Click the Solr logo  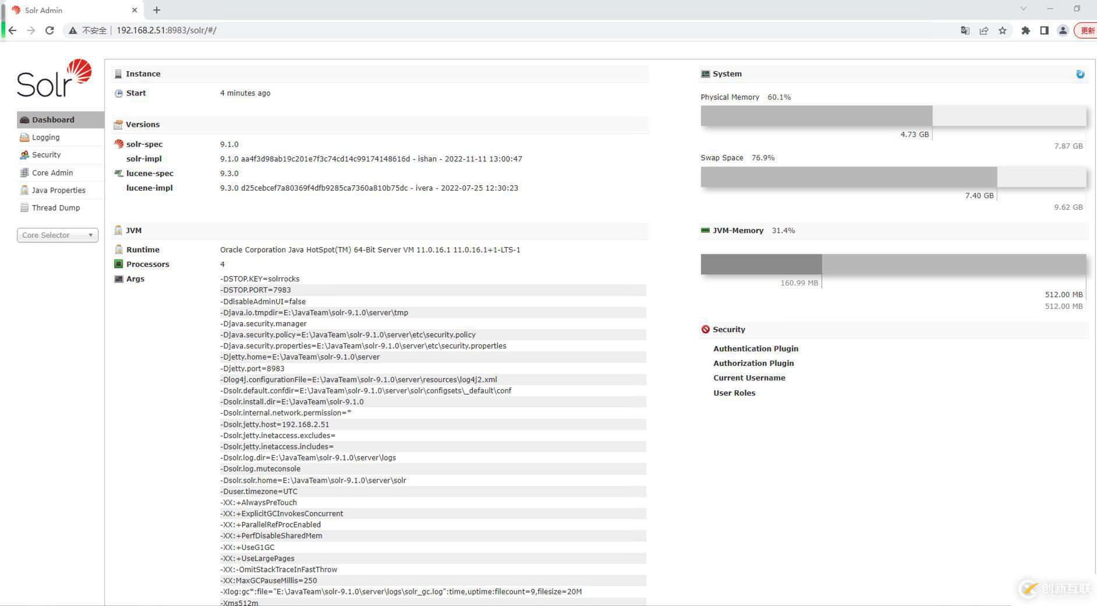tap(55, 78)
